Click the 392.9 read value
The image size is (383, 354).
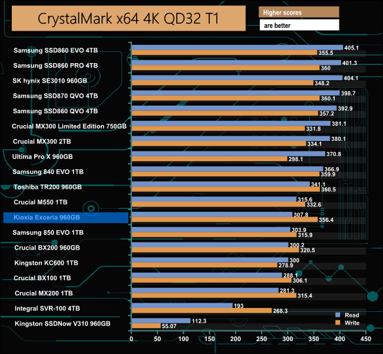(345, 109)
